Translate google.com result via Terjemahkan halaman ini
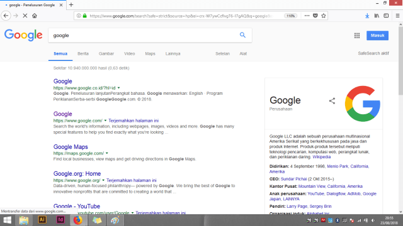The height and width of the screenshot is (226, 403). pyautogui.click(x=133, y=121)
